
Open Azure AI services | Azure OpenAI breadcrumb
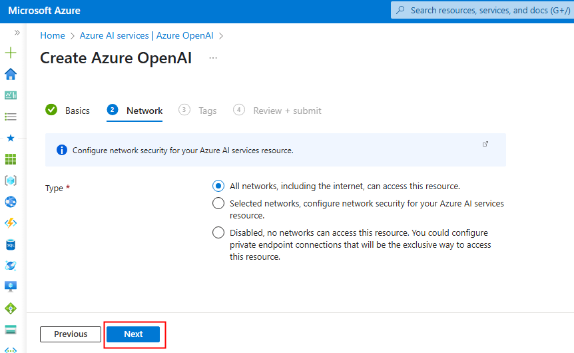(146, 35)
